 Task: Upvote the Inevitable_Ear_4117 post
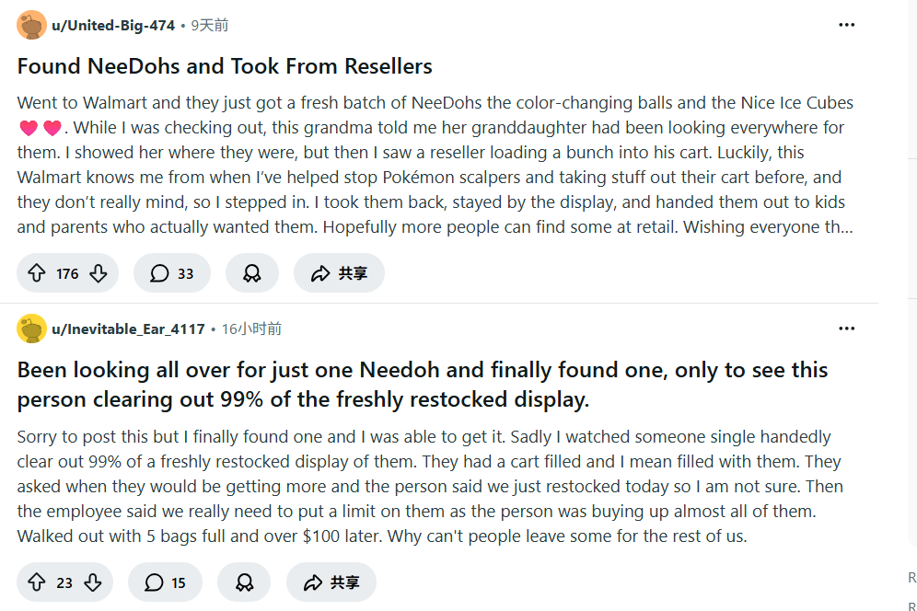tap(37, 582)
